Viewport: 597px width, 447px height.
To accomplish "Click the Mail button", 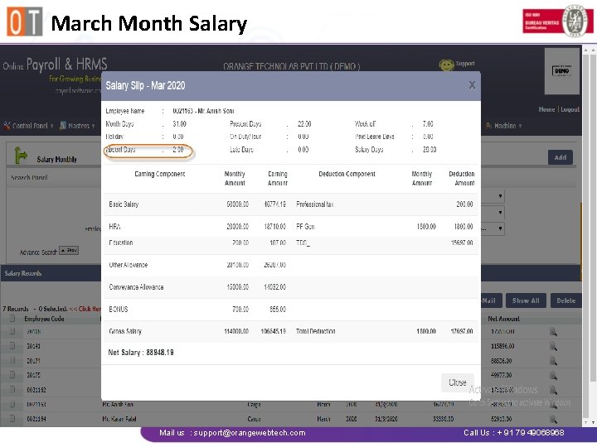I will [x=491, y=300].
